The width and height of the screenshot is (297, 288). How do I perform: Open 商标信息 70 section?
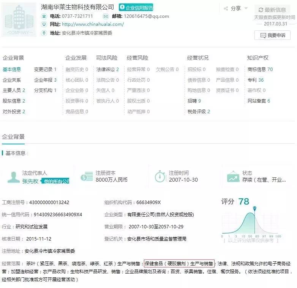point(260,70)
